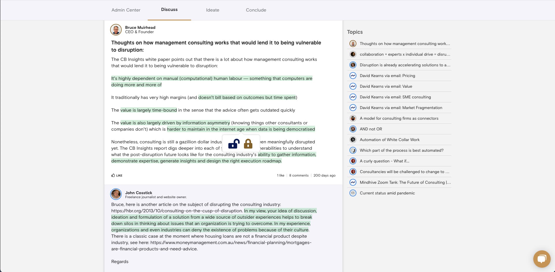Click Bruce Muirhead's profile avatar
Viewport: 555px width, 272px height.
click(116, 29)
